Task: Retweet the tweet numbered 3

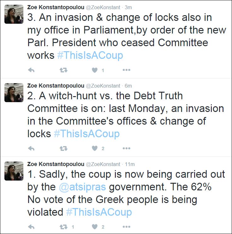Action: point(63,70)
